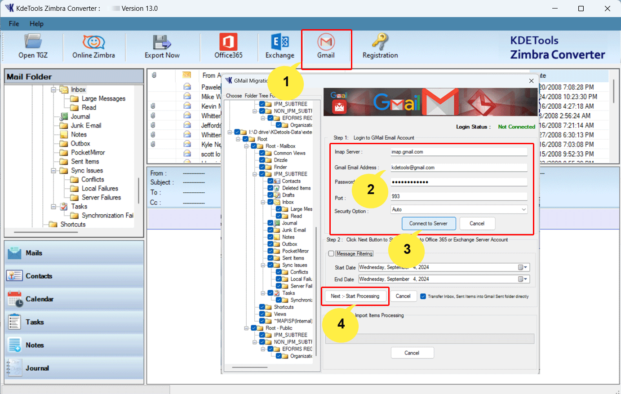Viewport: 621px width, 394px height.
Task: Open the Security Option dropdown
Action: pos(523,210)
